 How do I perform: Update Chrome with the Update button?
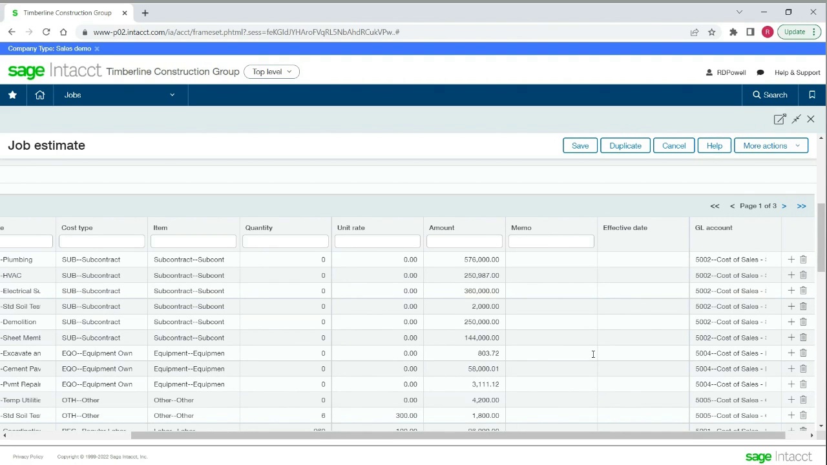point(800,32)
